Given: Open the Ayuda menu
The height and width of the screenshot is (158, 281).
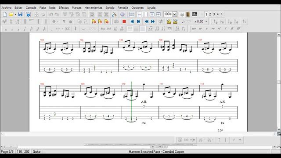Looking at the screenshot, I should pos(151,8).
